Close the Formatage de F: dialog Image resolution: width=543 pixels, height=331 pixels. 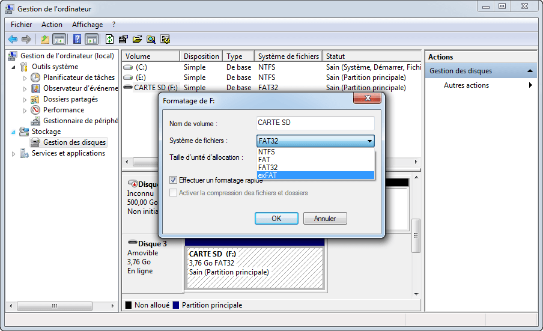pos(368,98)
